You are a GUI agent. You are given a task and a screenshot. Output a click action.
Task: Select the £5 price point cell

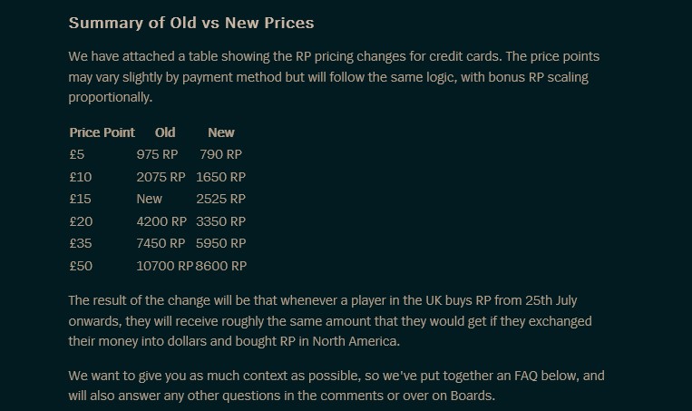[x=77, y=154]
